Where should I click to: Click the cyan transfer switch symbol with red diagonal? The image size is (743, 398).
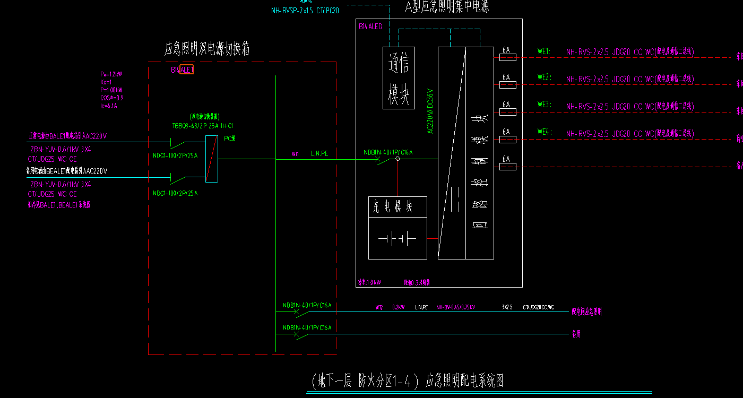[x=212, y=159]
